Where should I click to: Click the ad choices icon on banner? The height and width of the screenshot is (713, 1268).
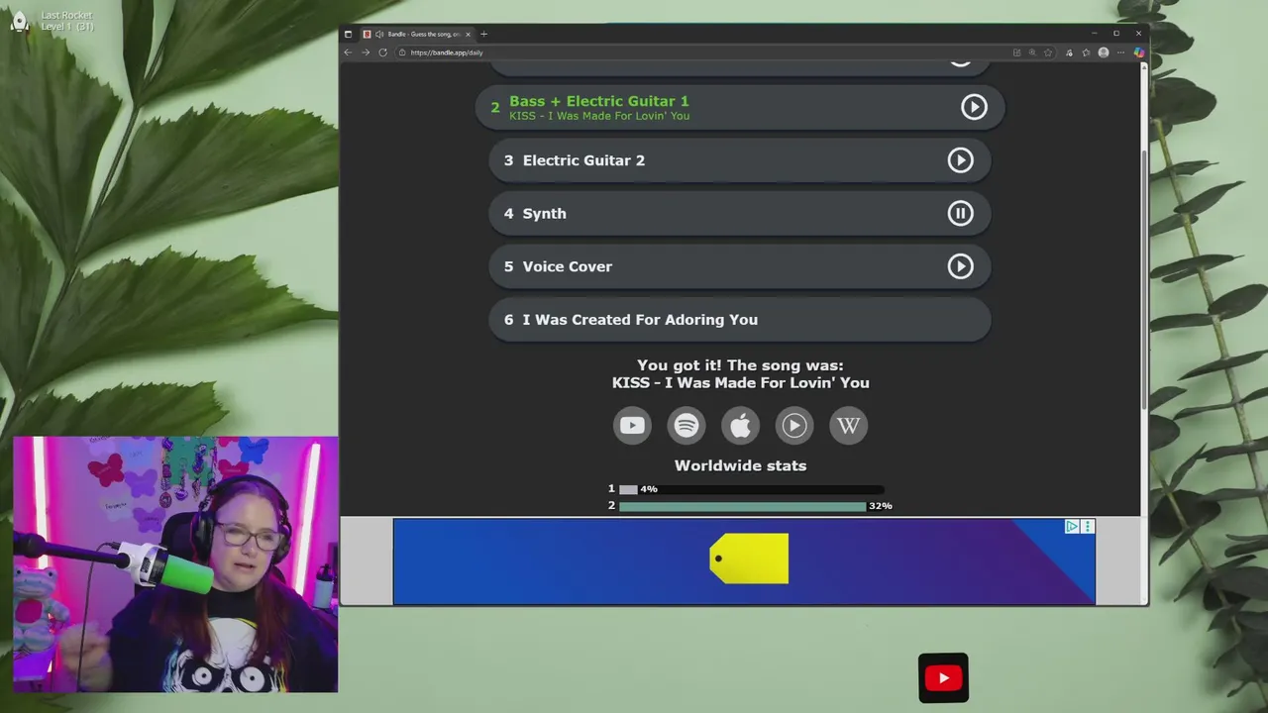point(1072,527)
